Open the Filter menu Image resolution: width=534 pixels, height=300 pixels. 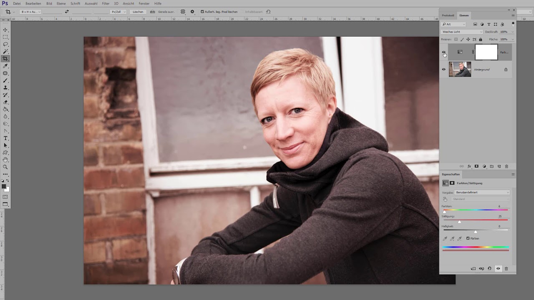click(x=106, y=3)
